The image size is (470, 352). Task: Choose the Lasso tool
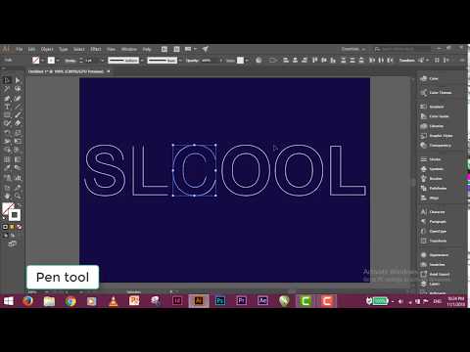click(18, 89)
